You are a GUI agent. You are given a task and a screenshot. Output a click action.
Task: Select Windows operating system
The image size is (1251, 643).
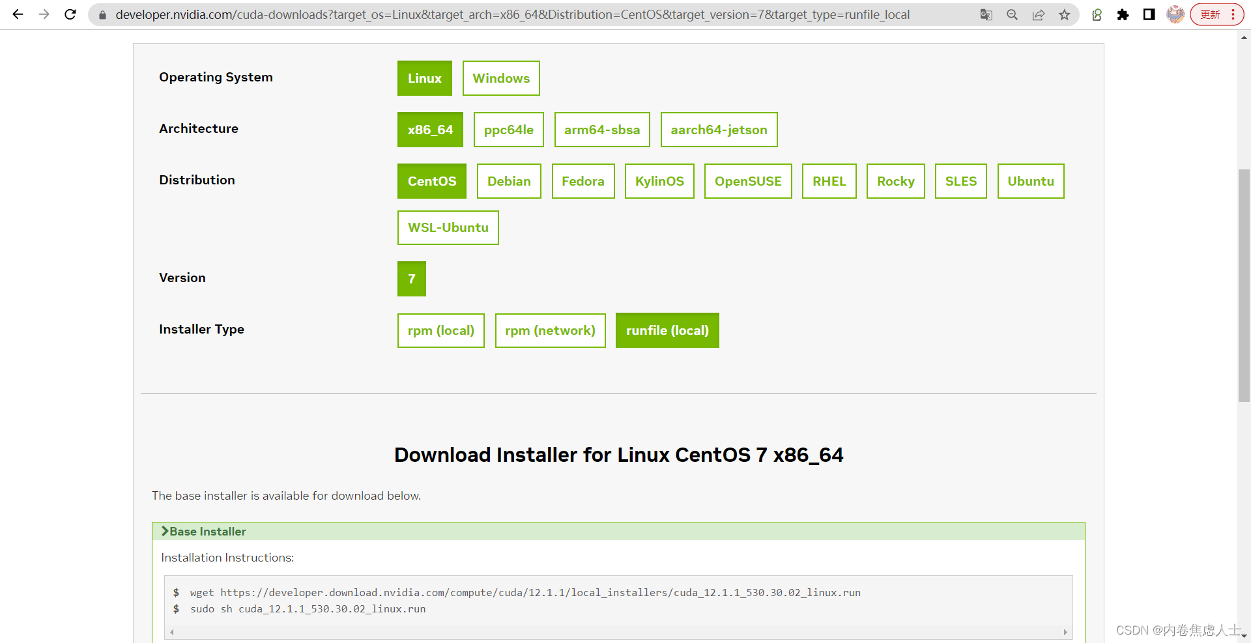pyautogui.click(x=501, y=78)
